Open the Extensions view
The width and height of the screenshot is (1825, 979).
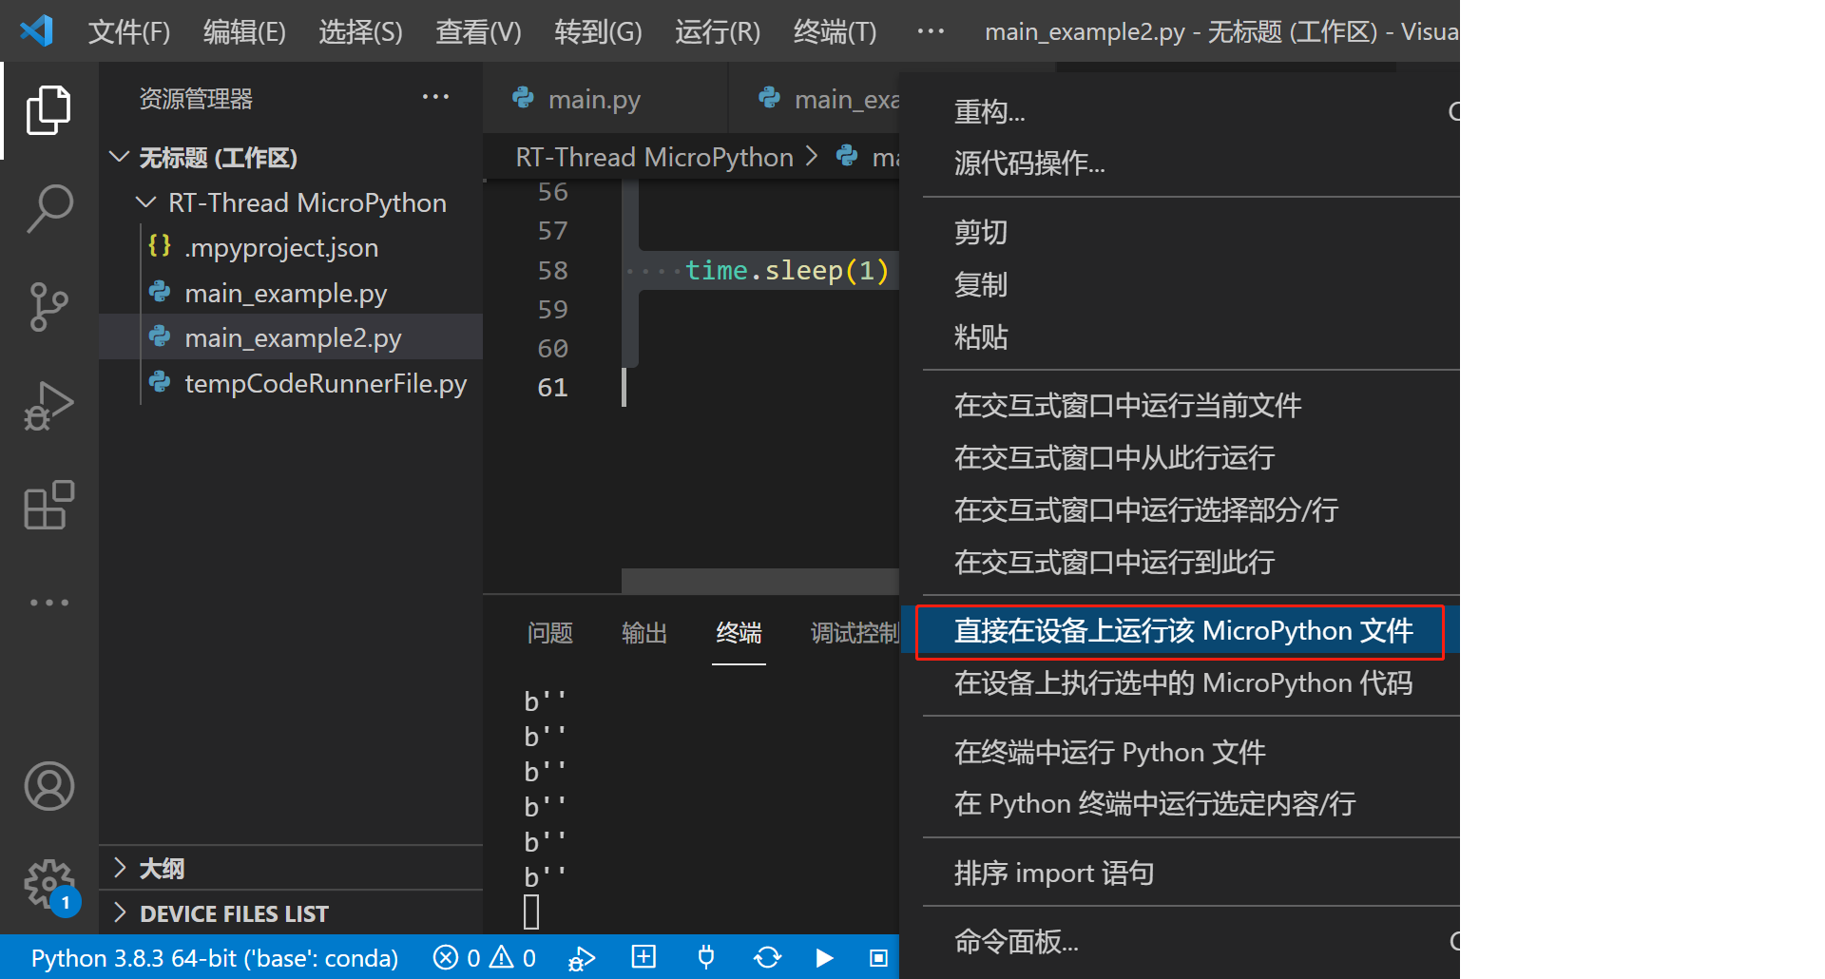48,505
